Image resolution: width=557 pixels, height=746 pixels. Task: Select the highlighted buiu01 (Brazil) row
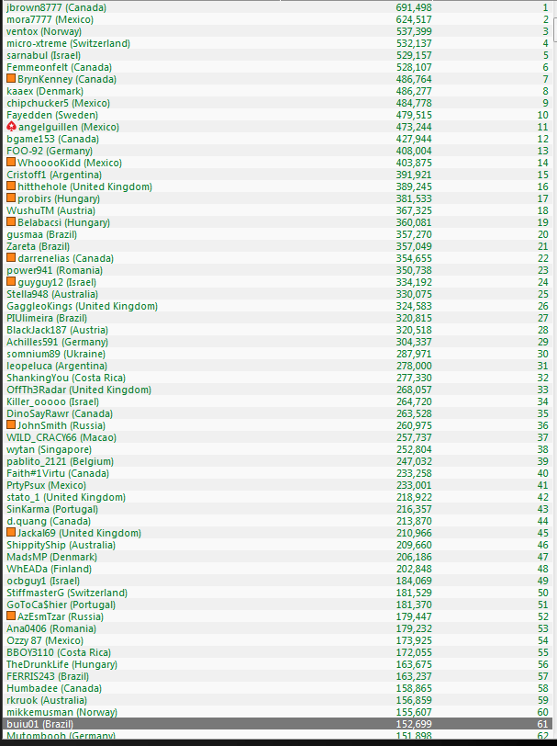277,724
